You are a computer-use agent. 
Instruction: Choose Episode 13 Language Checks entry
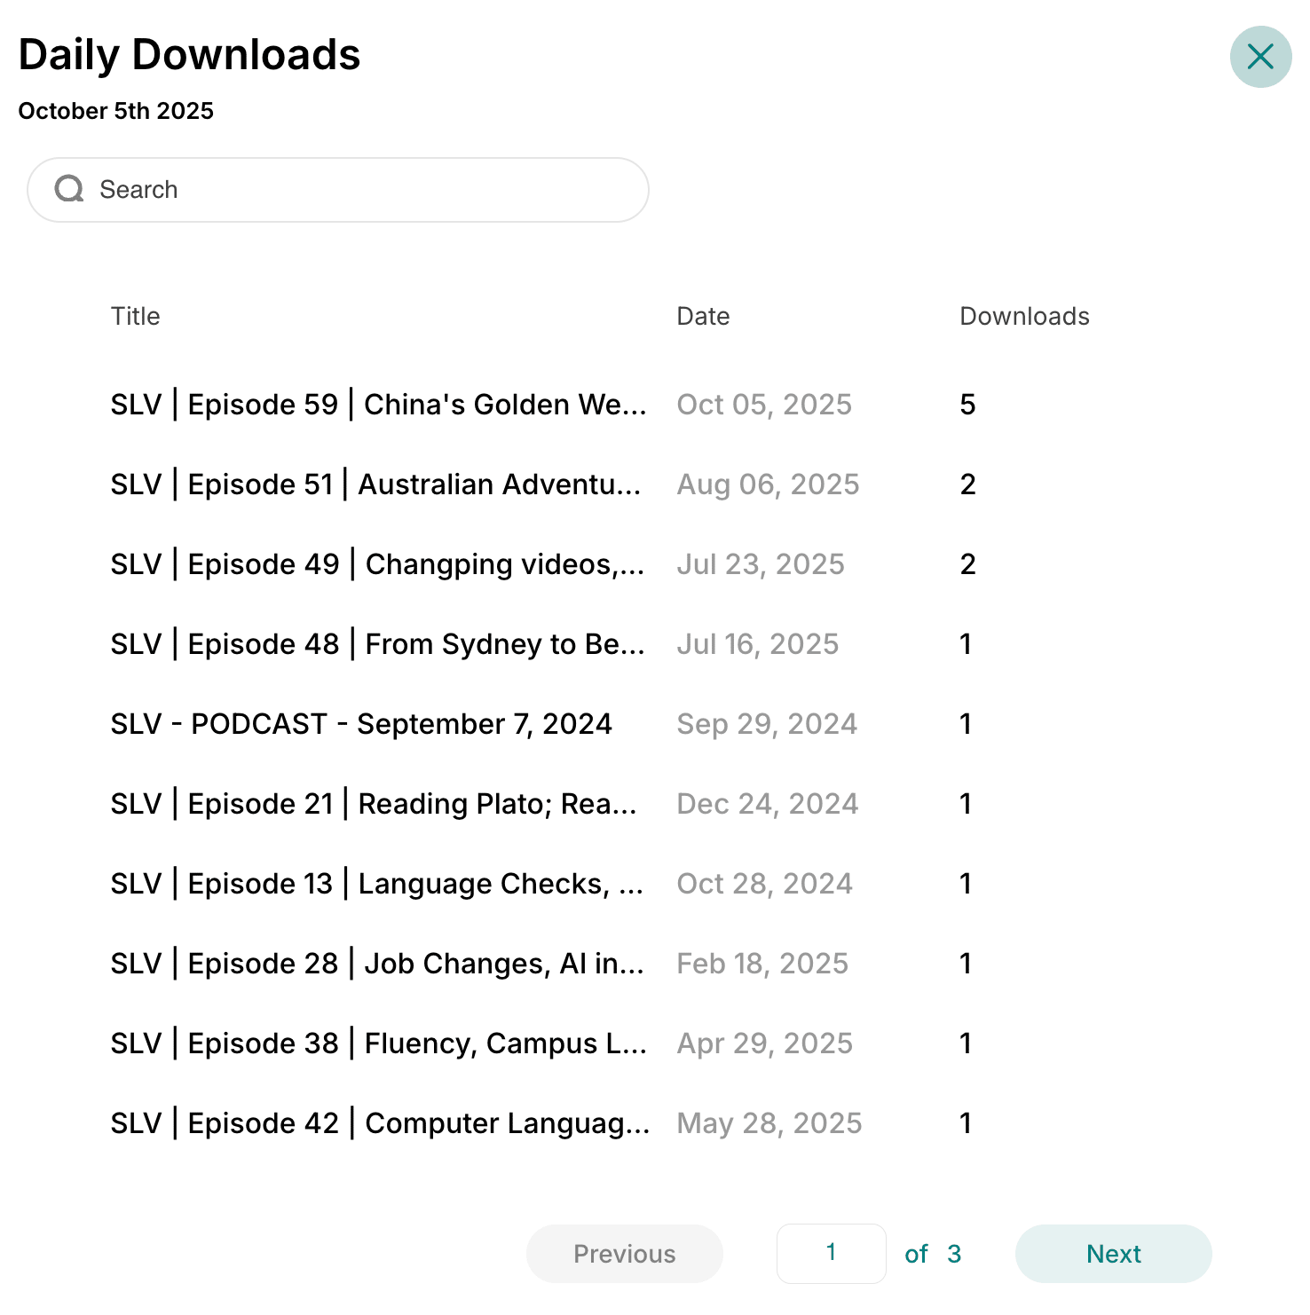[376, 884]
